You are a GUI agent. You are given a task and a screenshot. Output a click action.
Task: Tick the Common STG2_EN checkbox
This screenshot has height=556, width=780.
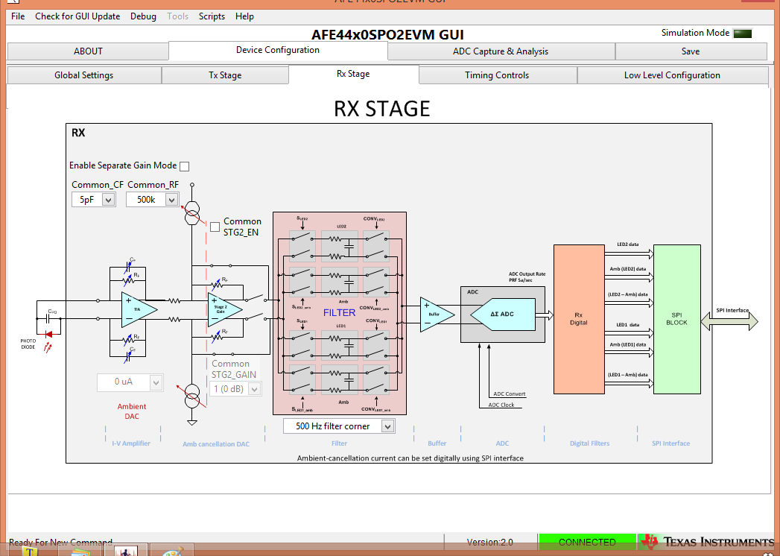pos(215,227)
